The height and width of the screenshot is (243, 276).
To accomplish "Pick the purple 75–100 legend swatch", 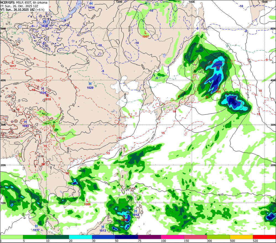I will click(149, 237).
